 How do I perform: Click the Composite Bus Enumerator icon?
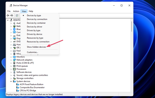[18, 87]
